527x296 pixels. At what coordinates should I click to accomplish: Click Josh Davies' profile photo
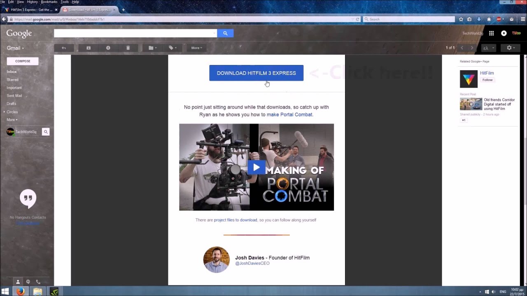click(216, 260)
